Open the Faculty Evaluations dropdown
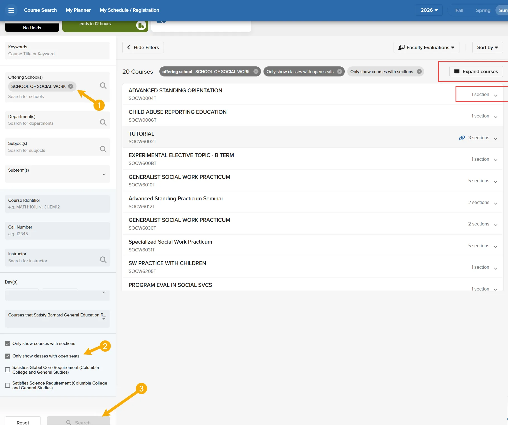Screen dimensions: 508x425 pos(426,47)
